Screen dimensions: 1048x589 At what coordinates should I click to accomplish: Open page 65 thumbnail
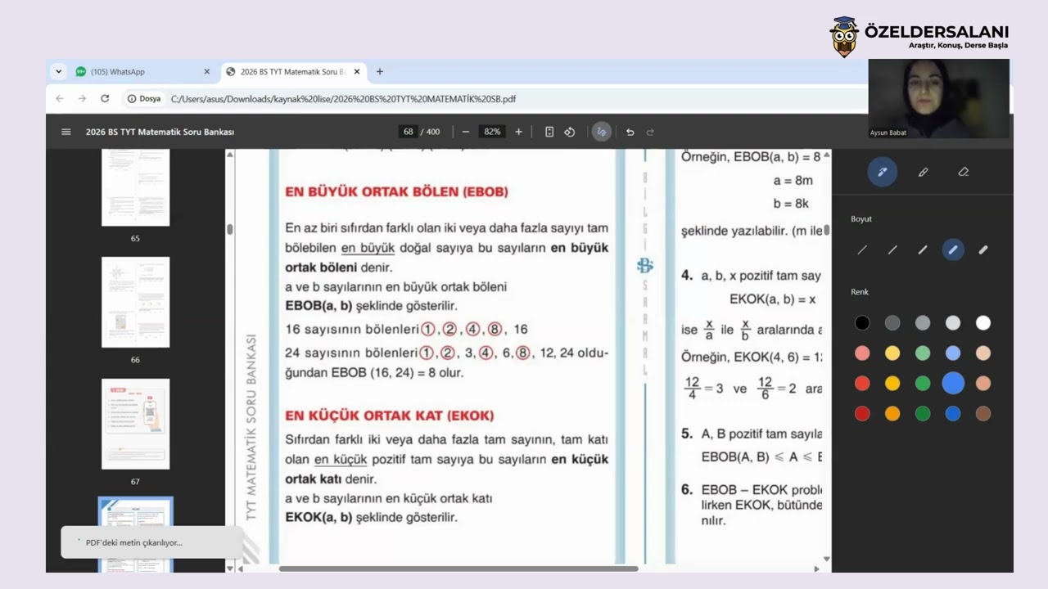[x=135, y=187]
